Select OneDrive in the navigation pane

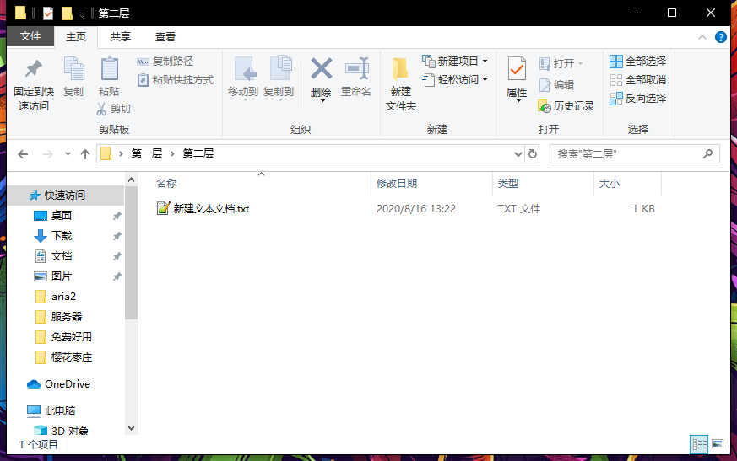click(x=68, y=384)
